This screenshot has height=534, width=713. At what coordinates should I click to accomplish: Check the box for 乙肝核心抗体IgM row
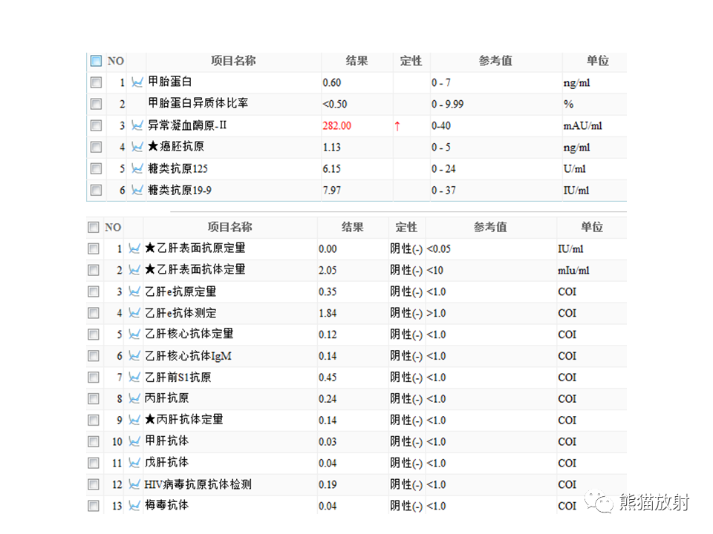click(94, 355)
